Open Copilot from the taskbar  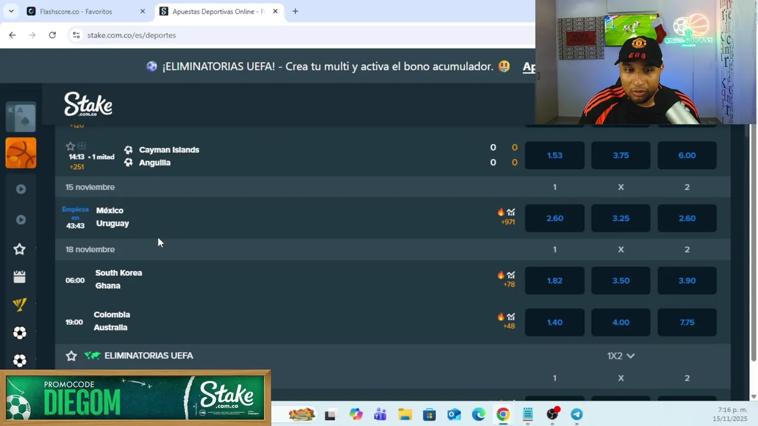355,414
